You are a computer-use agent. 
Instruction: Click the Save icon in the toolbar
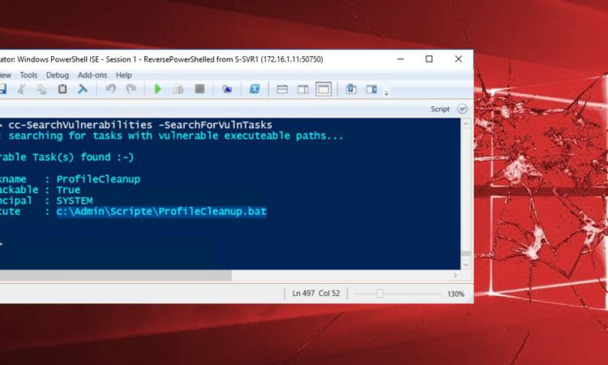2,89
